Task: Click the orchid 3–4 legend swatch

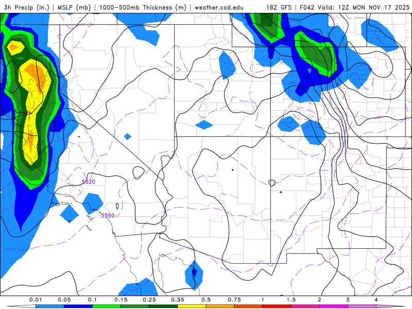Action: (x=362, y=306)
